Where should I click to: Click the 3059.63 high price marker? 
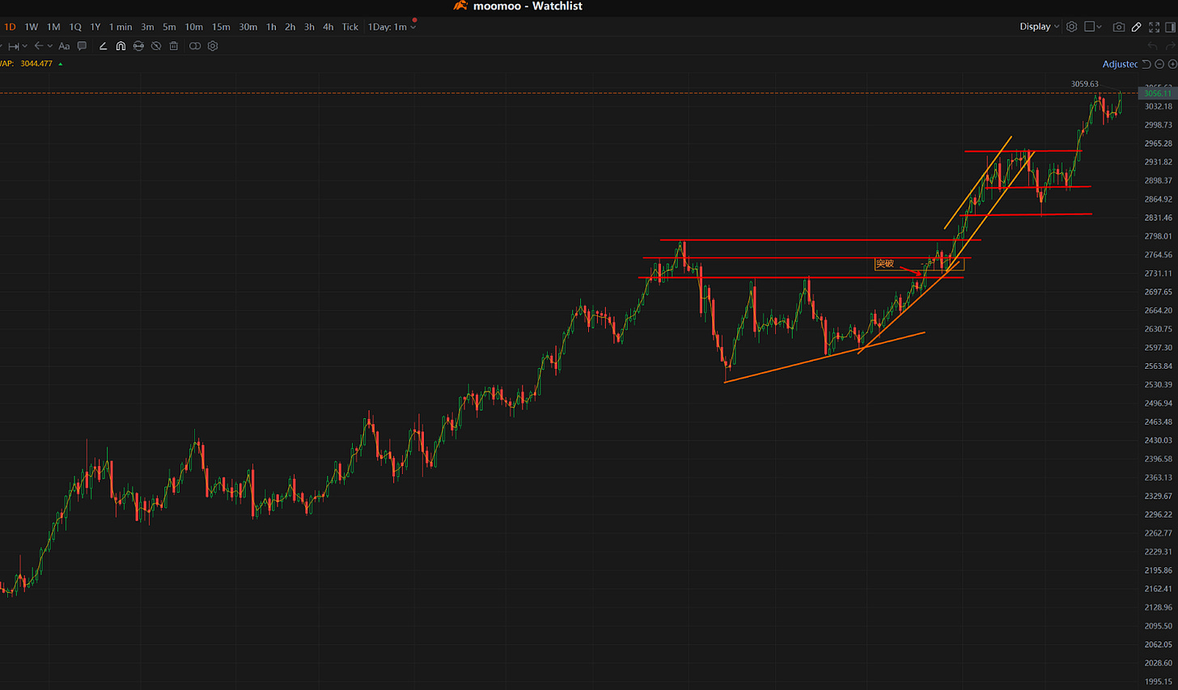pyautogui.click(x=1085, y=84)
